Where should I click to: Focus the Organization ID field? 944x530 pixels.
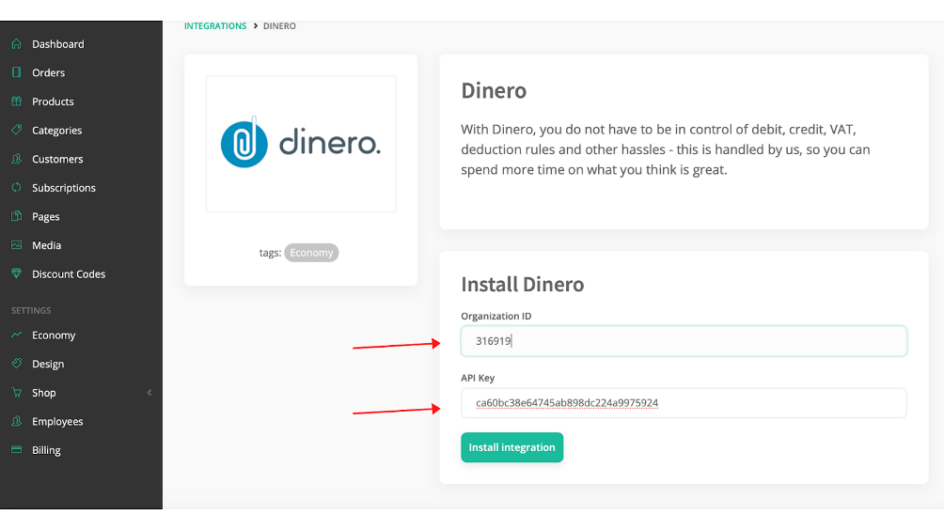tap(684, 341)
